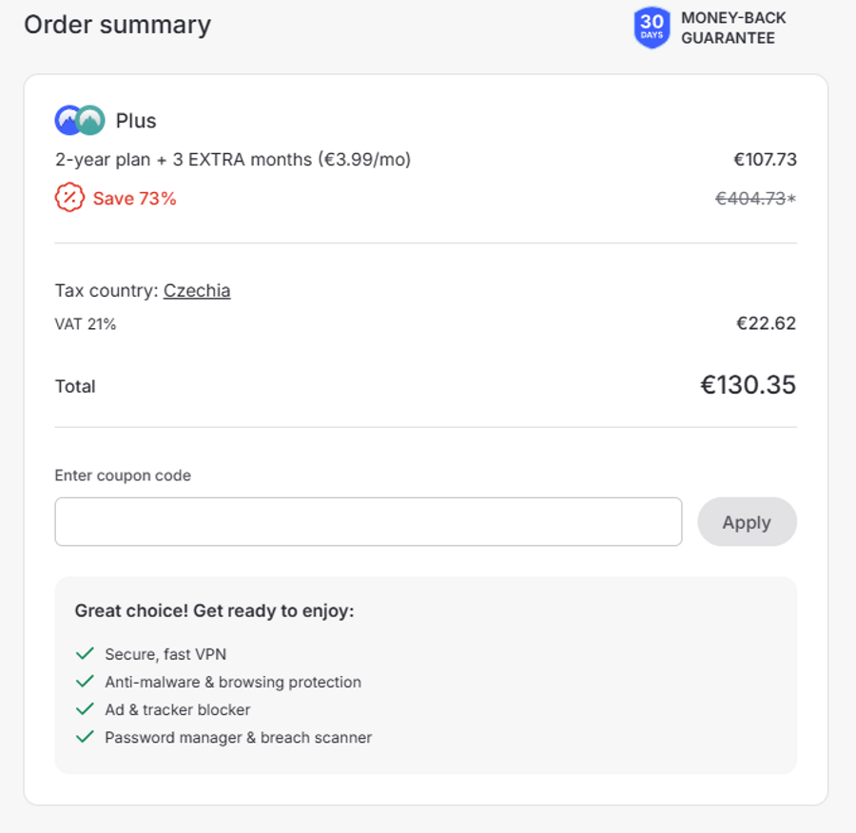Screen dimensions: 856x833
Task: Click the checkmark beside Secure, fast VPN
Action: tap(86, 653)
